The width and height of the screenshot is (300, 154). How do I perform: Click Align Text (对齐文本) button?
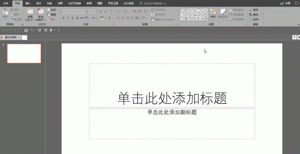pos(159,14)
